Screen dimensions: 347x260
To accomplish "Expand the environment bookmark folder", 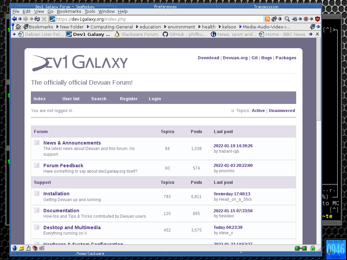I will point(180,27).
